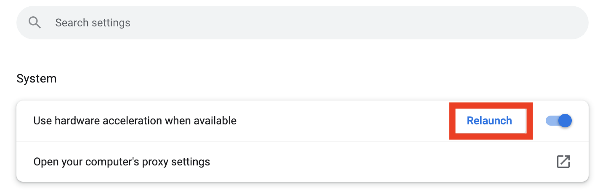Click the blue knob of the acceleration toggle

565,121
